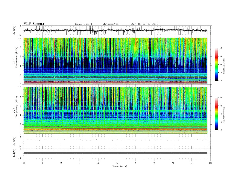Image resolution: width=237 pixels, height=183 pixels.
Task: Click the "4" tick on the Time axis
Action: (x=98, y=163)
